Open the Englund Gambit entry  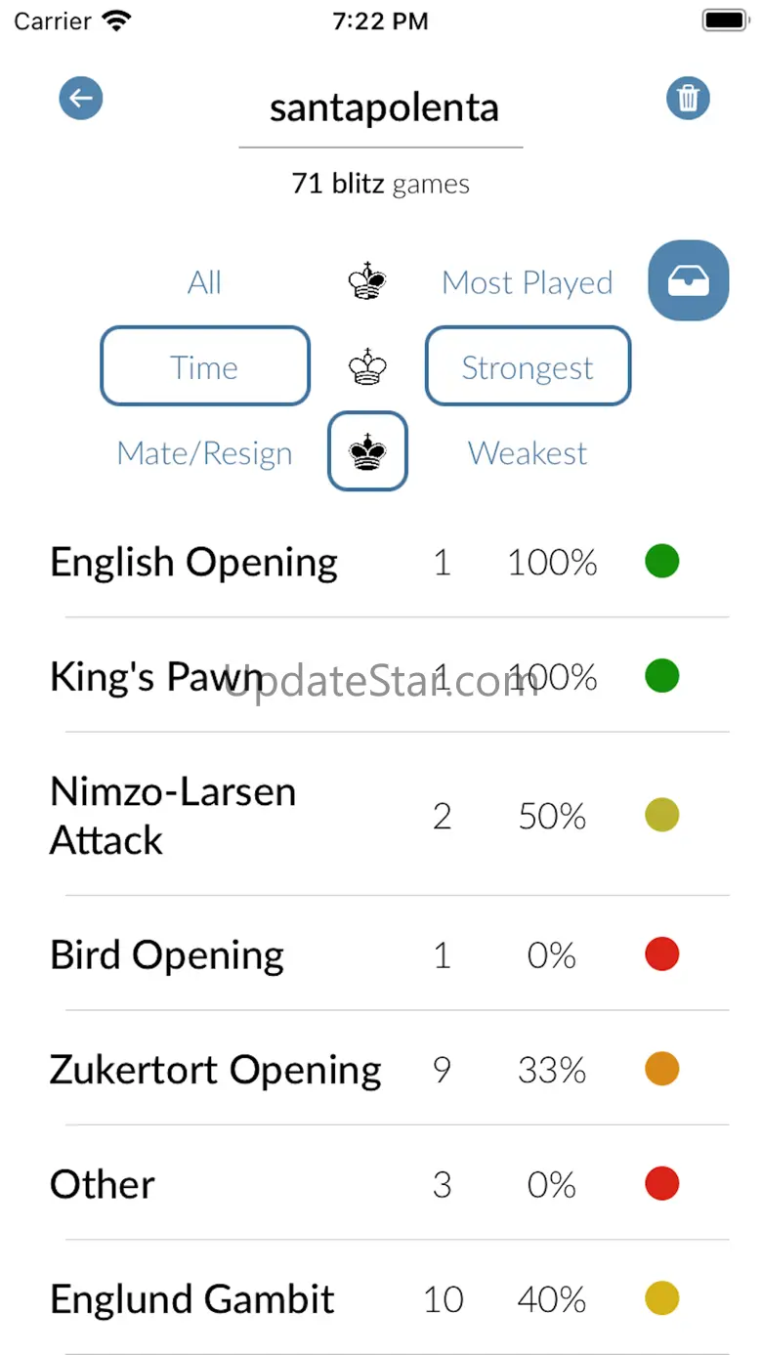tap(192, 1299)
